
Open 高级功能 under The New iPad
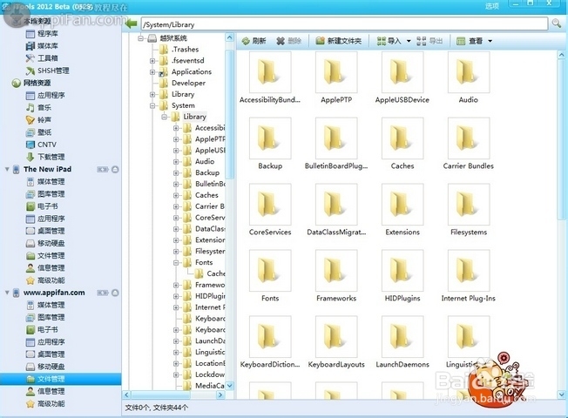(45, 280)
